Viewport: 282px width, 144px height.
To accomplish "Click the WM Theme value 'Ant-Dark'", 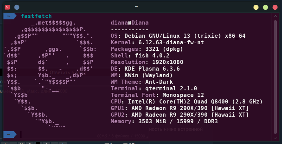I will coord(159,82).
